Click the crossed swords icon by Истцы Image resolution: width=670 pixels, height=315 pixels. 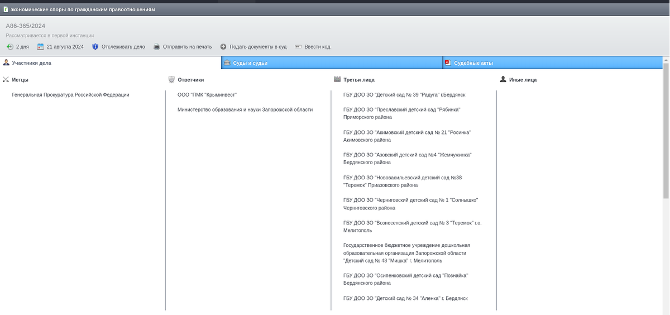pos(6,79)
